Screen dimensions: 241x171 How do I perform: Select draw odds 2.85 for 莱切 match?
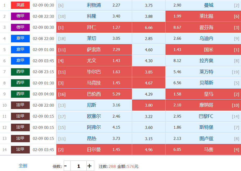pyautogui.click(x=149, y=38)
